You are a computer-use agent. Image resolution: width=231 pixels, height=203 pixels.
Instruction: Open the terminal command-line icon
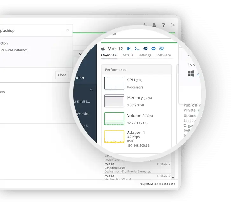(x=137, y=49)
